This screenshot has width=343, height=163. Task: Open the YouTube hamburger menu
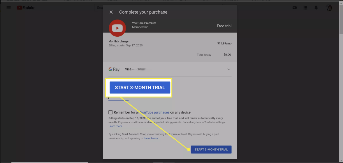[x=8, y=8]
